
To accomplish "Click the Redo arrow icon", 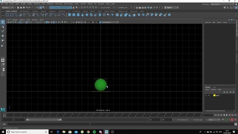I will point(30,7).
